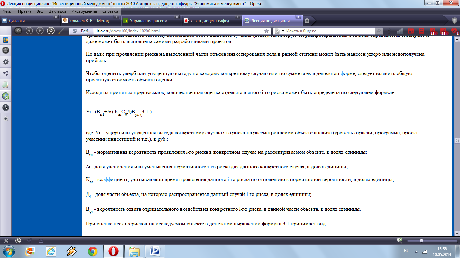Click the red shield extension with badge 1
Viewport: 460px width, 258px height.
[x=455, y=31]
